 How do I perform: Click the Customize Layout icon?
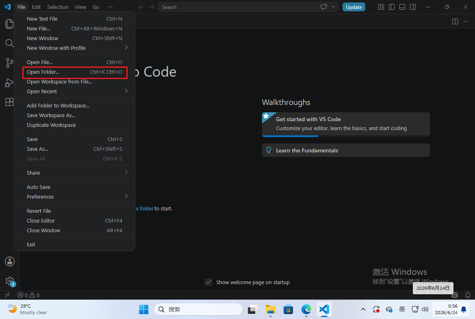tap(381, 7)
